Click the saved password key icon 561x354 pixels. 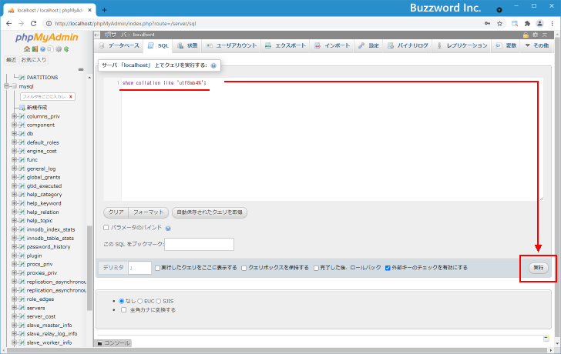[487, 24]
